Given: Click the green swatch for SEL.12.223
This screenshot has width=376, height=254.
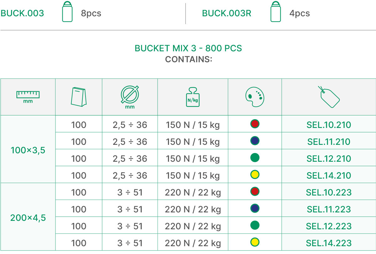Looking at the screenshot, I should coord(255,225).
